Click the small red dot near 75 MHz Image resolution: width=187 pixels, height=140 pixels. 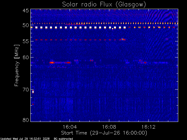click(x=33, y=104)
